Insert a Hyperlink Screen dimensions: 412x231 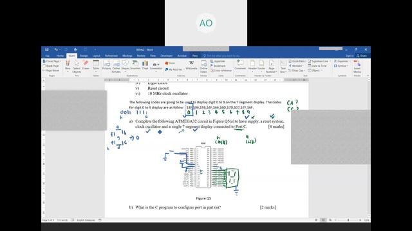coord(218,62)
